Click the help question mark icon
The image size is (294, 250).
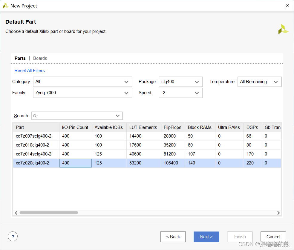tap(13, 237)
